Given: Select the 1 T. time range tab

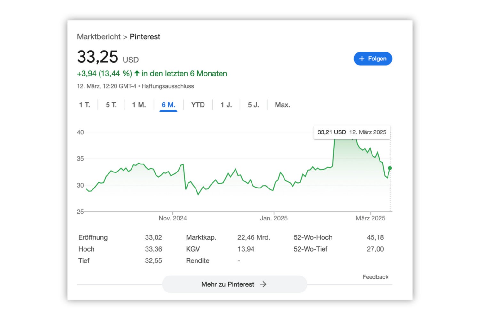Looking at the screenshot, I should pyautogui.click(x=84, y=105).
